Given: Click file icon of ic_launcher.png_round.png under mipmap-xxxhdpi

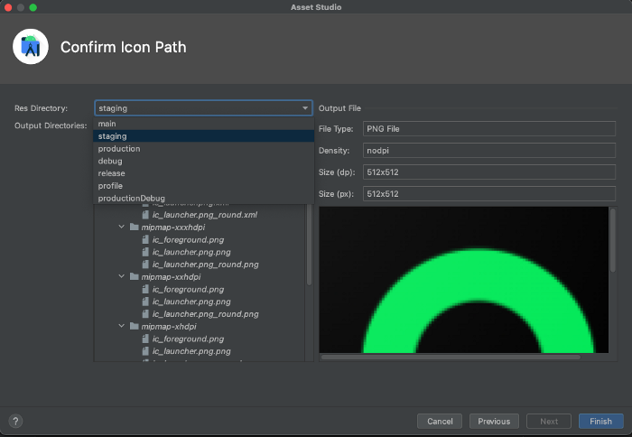Looking at the screenshot, I should click(x=145, y=265).
